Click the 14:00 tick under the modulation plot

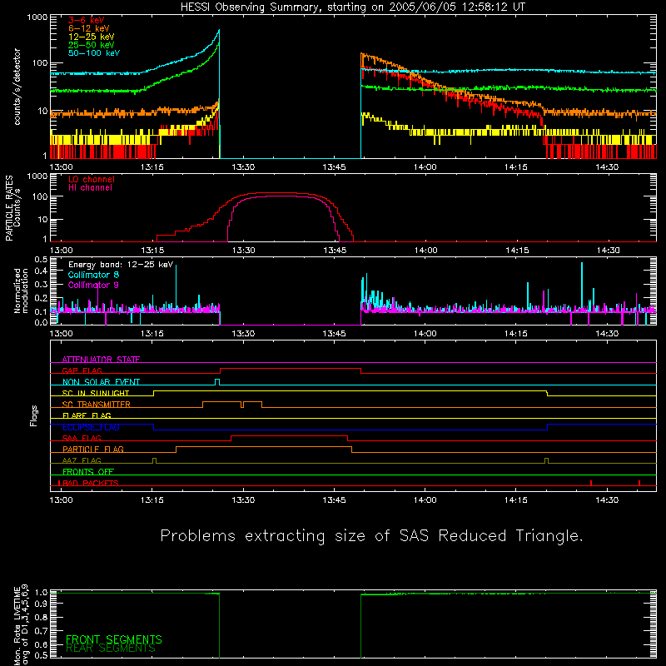click(x=425, y=334)
